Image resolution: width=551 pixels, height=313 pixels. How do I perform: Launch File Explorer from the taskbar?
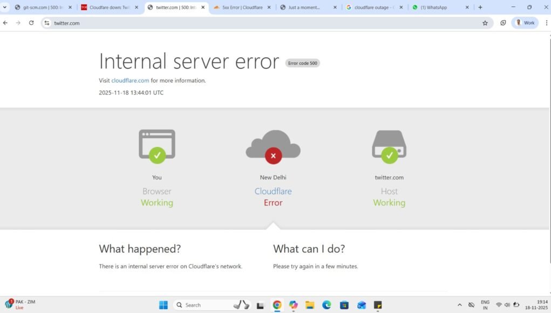pyautogui.click(x=310, y=305)
